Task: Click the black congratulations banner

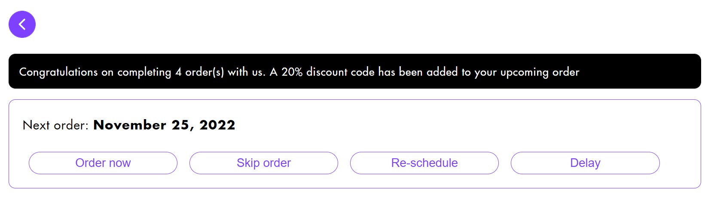Action: [x=354, y=71]
